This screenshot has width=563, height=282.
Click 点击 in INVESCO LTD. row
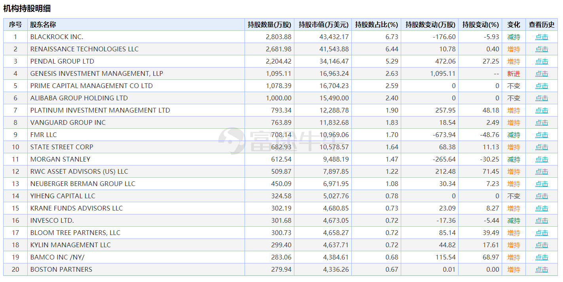click(542, 221)
